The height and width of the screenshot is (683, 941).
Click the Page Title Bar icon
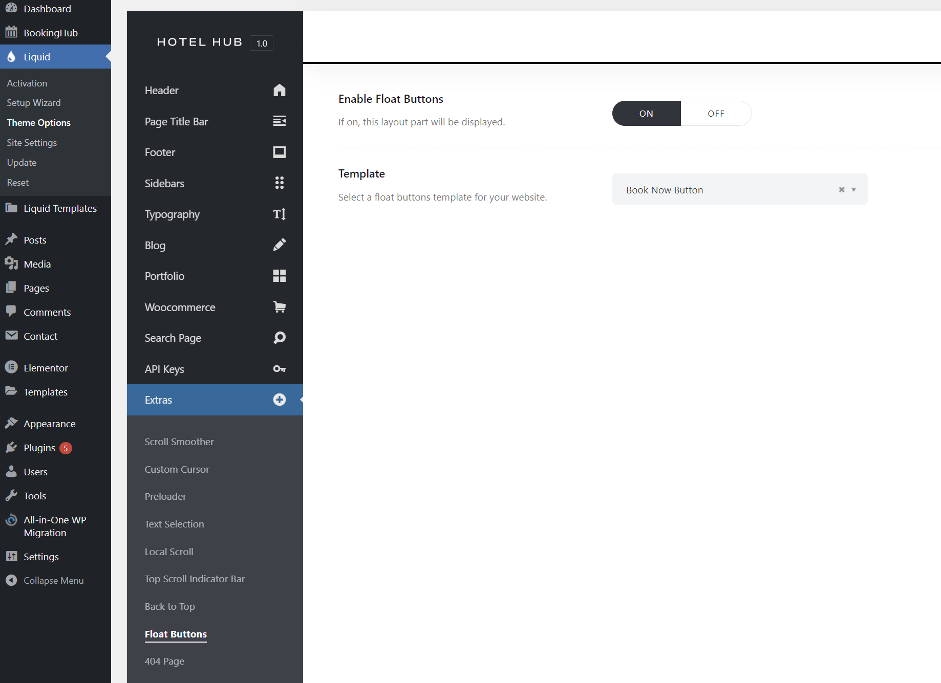pos(279,121)
